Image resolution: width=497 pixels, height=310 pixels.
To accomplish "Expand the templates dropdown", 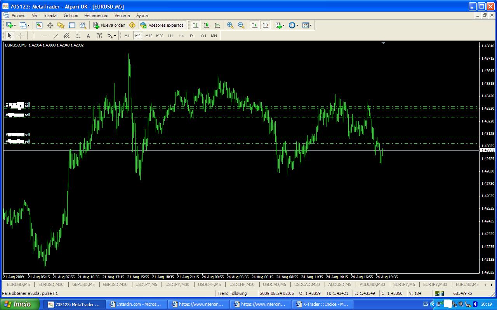I will [307, 25].
